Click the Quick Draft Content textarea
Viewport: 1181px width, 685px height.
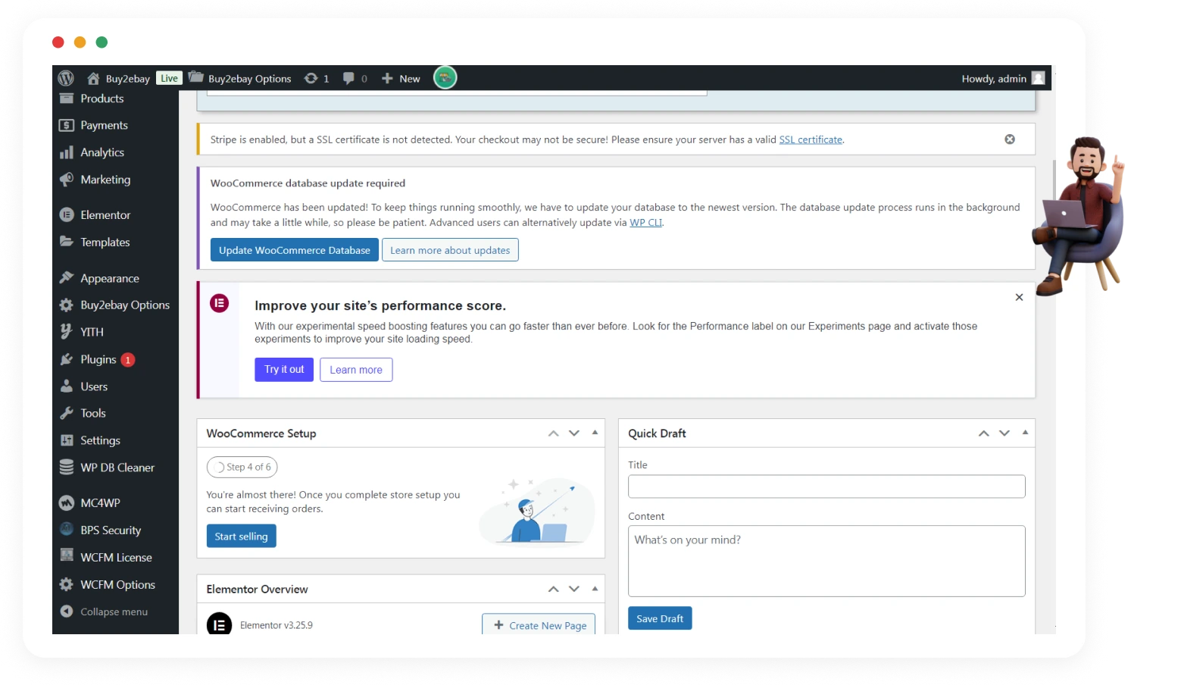point(826,561)
